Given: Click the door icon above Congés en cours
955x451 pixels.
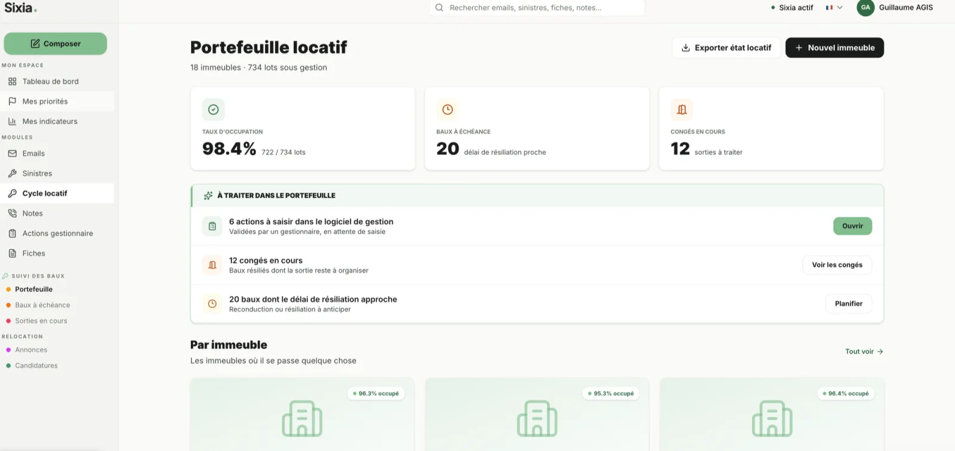Looking at the screenshot, I should pos(682,109).
